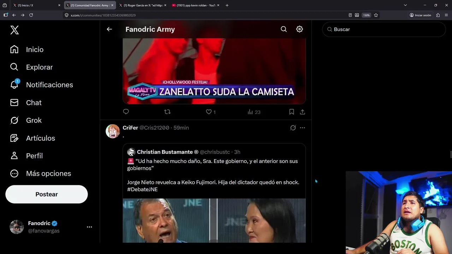Close the Comunidad Fanodric Army tab
The image size is (452, 254).
112,5
